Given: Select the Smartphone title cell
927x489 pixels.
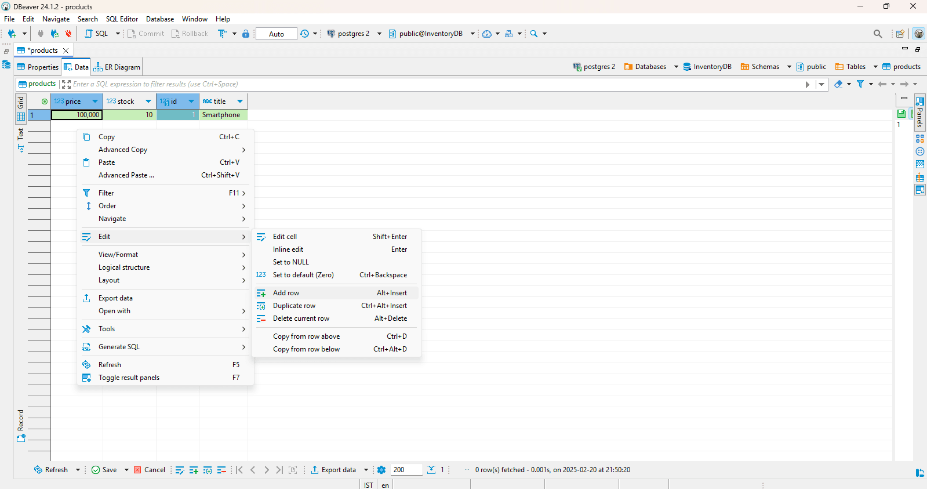Looking at the screenshot, I should click(223, 115).
